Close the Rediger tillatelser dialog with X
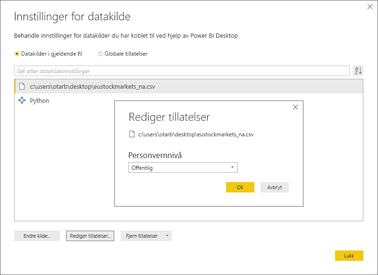Image resolution: width=378 pixels, height=275 pixels. point(295,107)
